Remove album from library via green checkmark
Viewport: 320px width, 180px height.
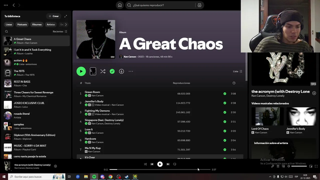tap(112, 71)
